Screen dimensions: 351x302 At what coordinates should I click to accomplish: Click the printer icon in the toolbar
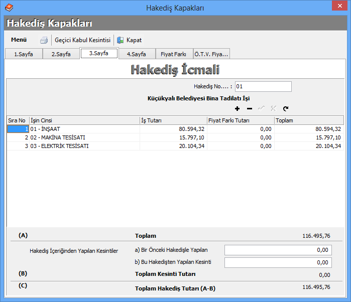click(44, 40)
